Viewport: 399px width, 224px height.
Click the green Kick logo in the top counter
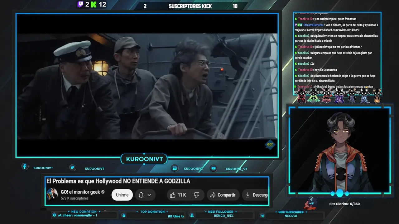tap(93, 4)
